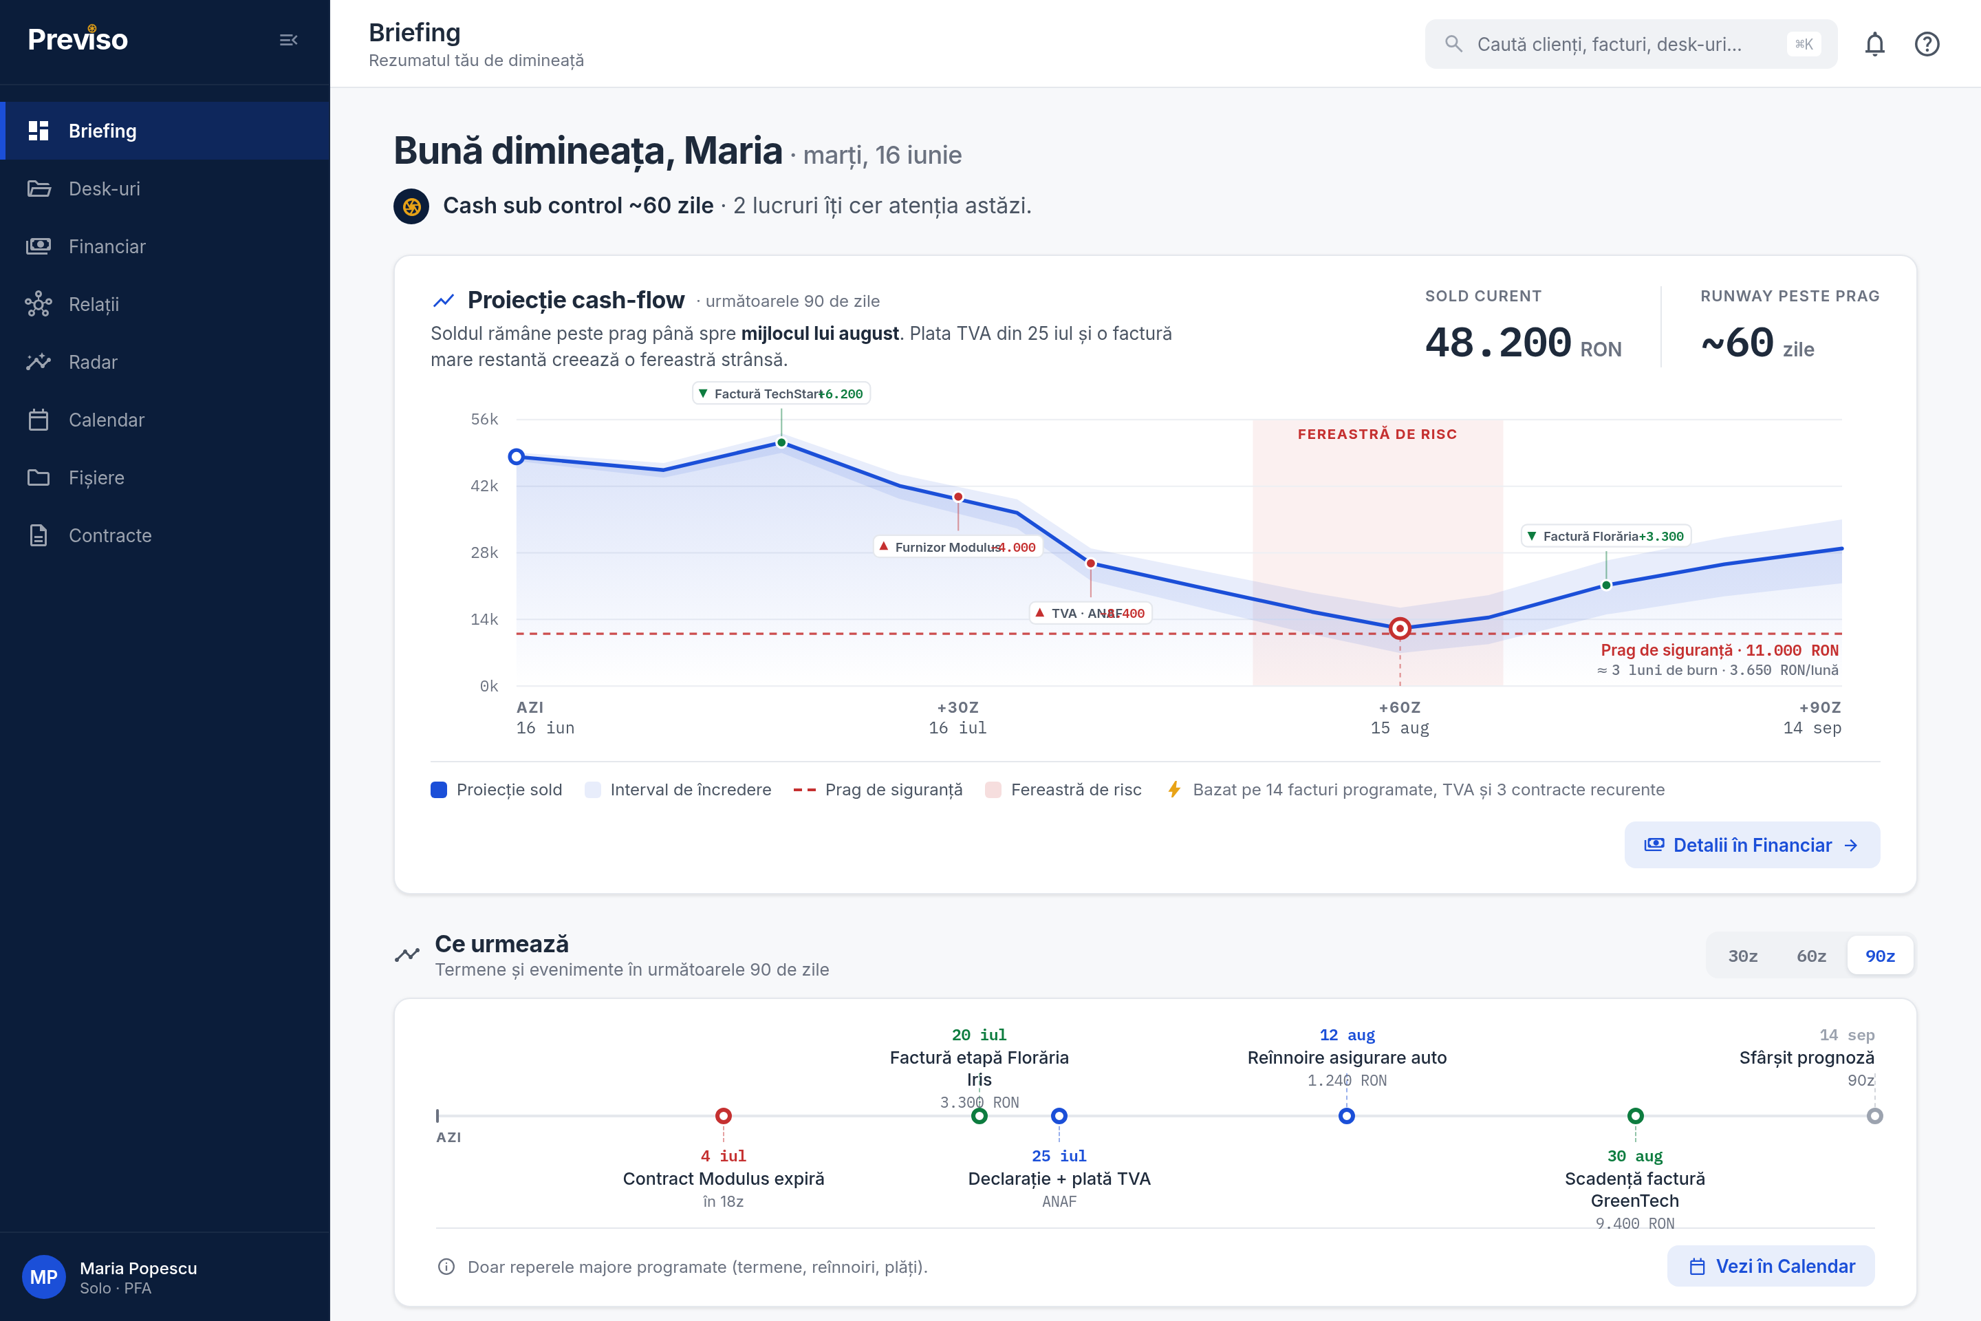Toggle Proiecție sold legend blue swatch
This screenshot has width=1981, height=1321.
click(x=439, y=791)
